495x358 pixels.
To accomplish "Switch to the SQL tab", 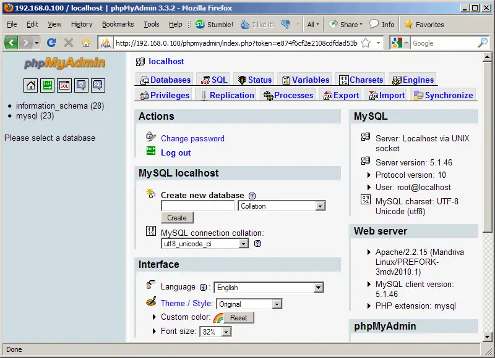I will (214, 80).
